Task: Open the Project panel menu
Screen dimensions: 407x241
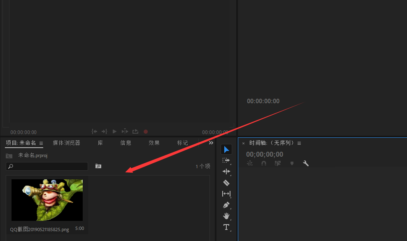Action: [40, 143]
